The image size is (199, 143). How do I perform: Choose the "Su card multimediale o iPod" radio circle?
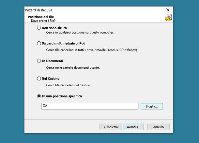click(39, 43)
